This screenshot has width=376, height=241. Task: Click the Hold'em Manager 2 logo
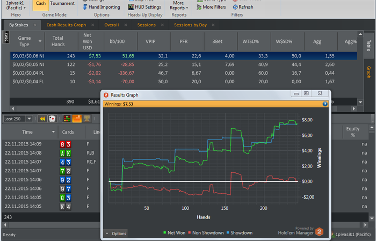click(x=319, y=232)
